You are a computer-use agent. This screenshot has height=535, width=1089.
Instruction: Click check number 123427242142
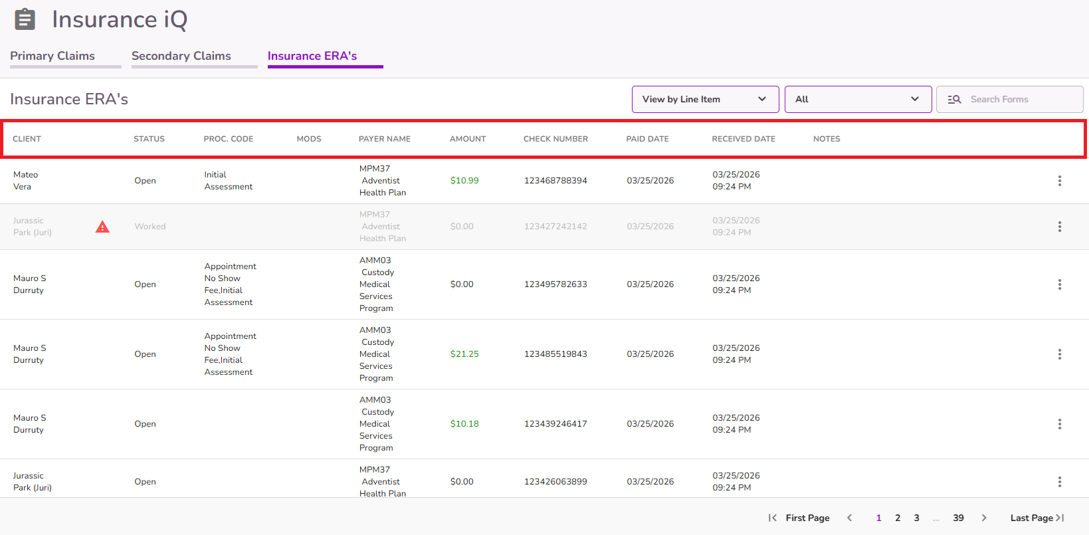pos(555,227)
